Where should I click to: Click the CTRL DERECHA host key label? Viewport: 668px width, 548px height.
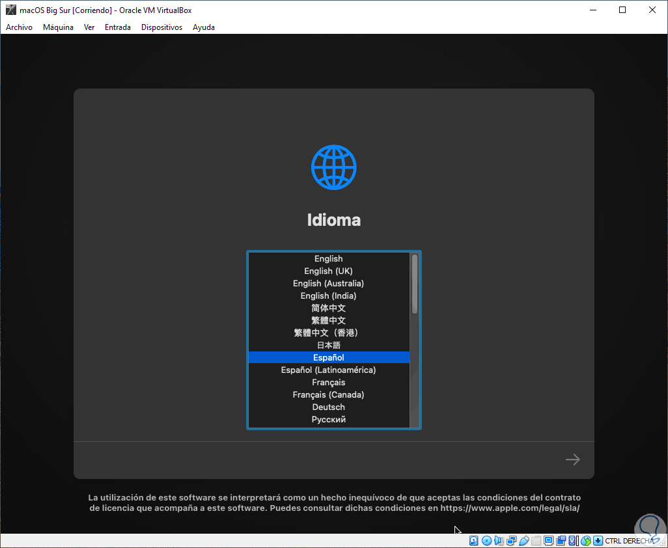(629, 541)
